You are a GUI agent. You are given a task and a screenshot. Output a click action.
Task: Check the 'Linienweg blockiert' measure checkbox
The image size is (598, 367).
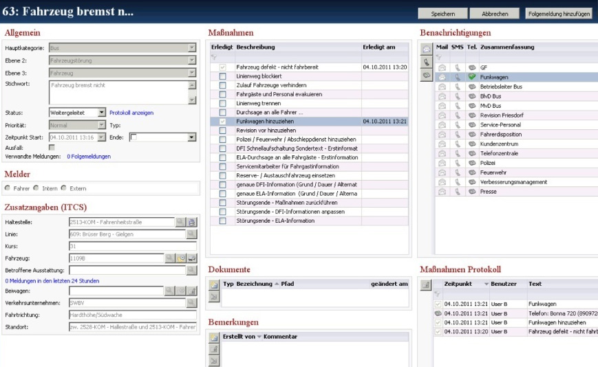coord(223,76)
